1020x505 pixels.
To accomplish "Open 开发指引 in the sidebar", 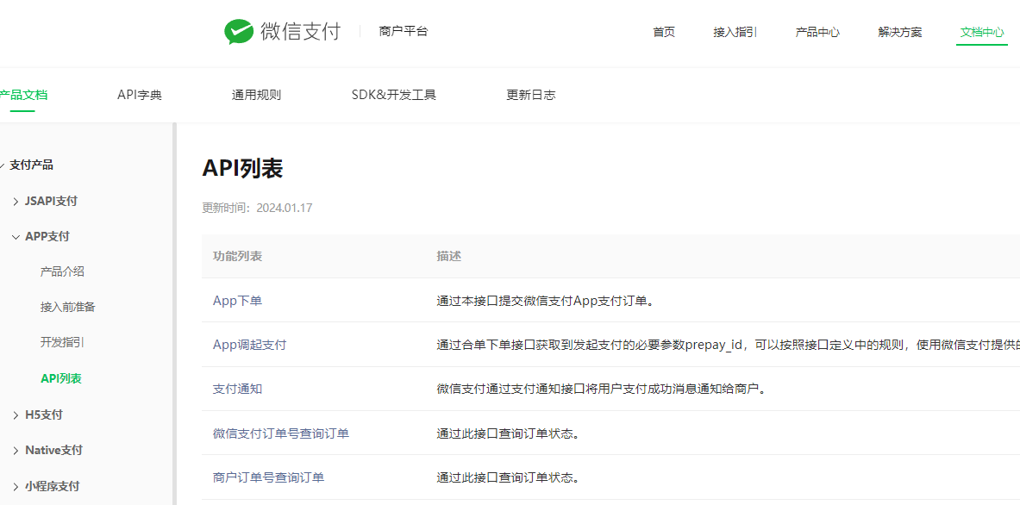I will (62, 342).
